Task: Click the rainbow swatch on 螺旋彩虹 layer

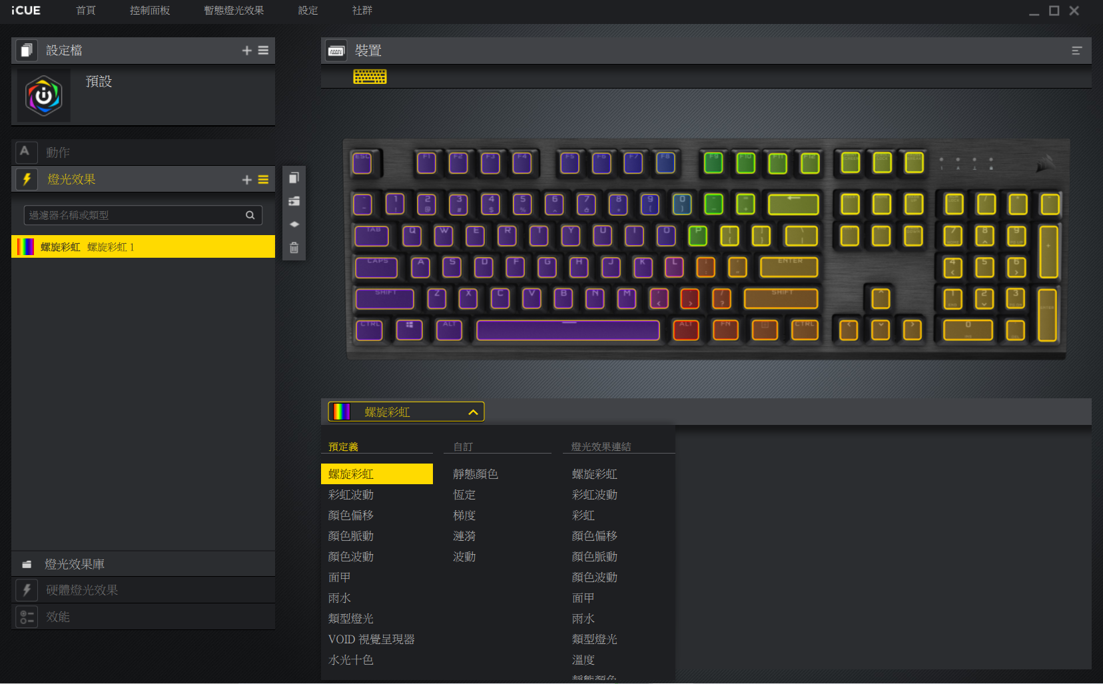Action: click(25, 246)
